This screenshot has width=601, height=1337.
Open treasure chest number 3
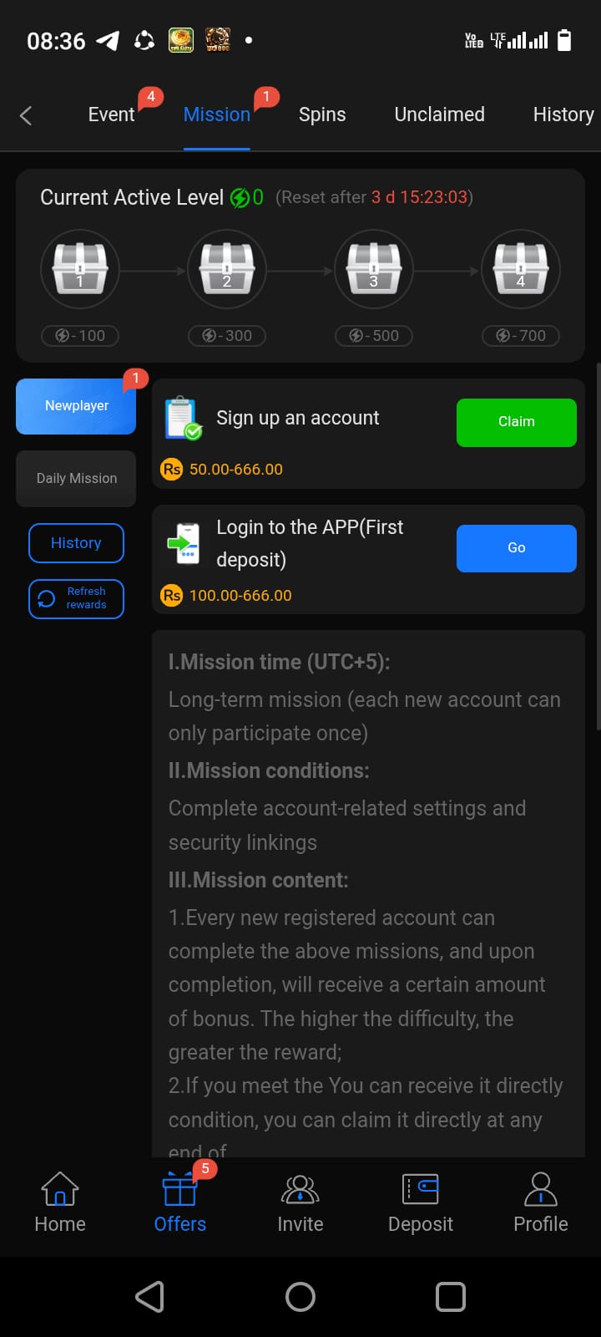tap(374, 269)
